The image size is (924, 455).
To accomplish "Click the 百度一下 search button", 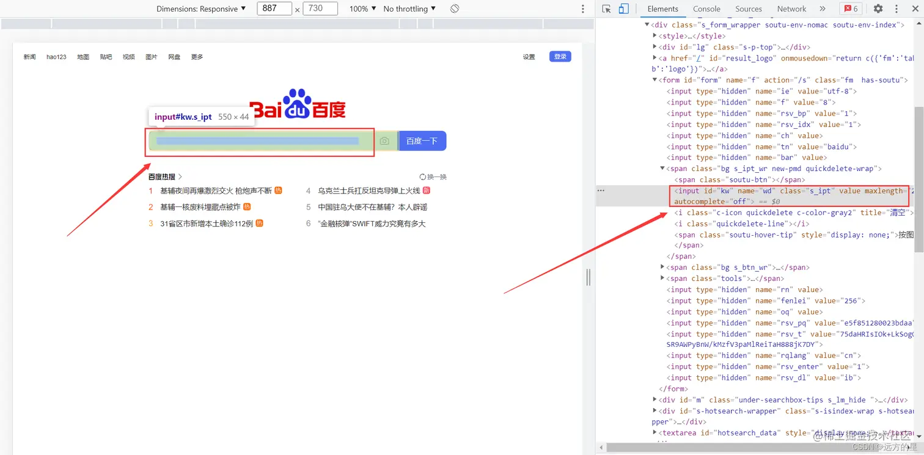I will pos(422,140).
